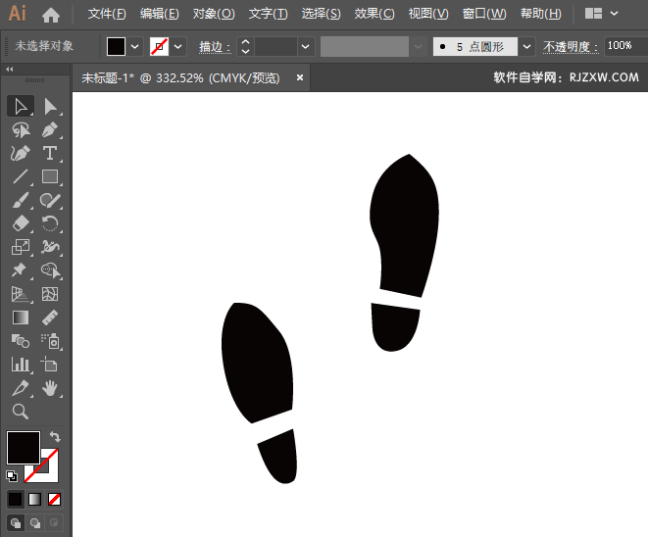648x537 pixels.
Task: Select the Type tool
Action: coord(50,154)
